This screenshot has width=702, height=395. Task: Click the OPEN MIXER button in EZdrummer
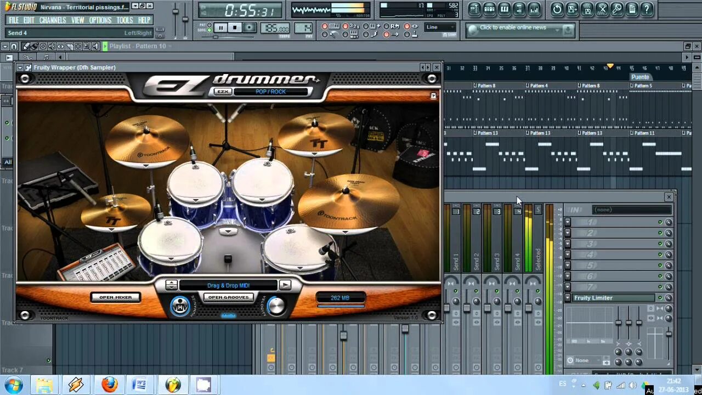[x=116, y=297]
